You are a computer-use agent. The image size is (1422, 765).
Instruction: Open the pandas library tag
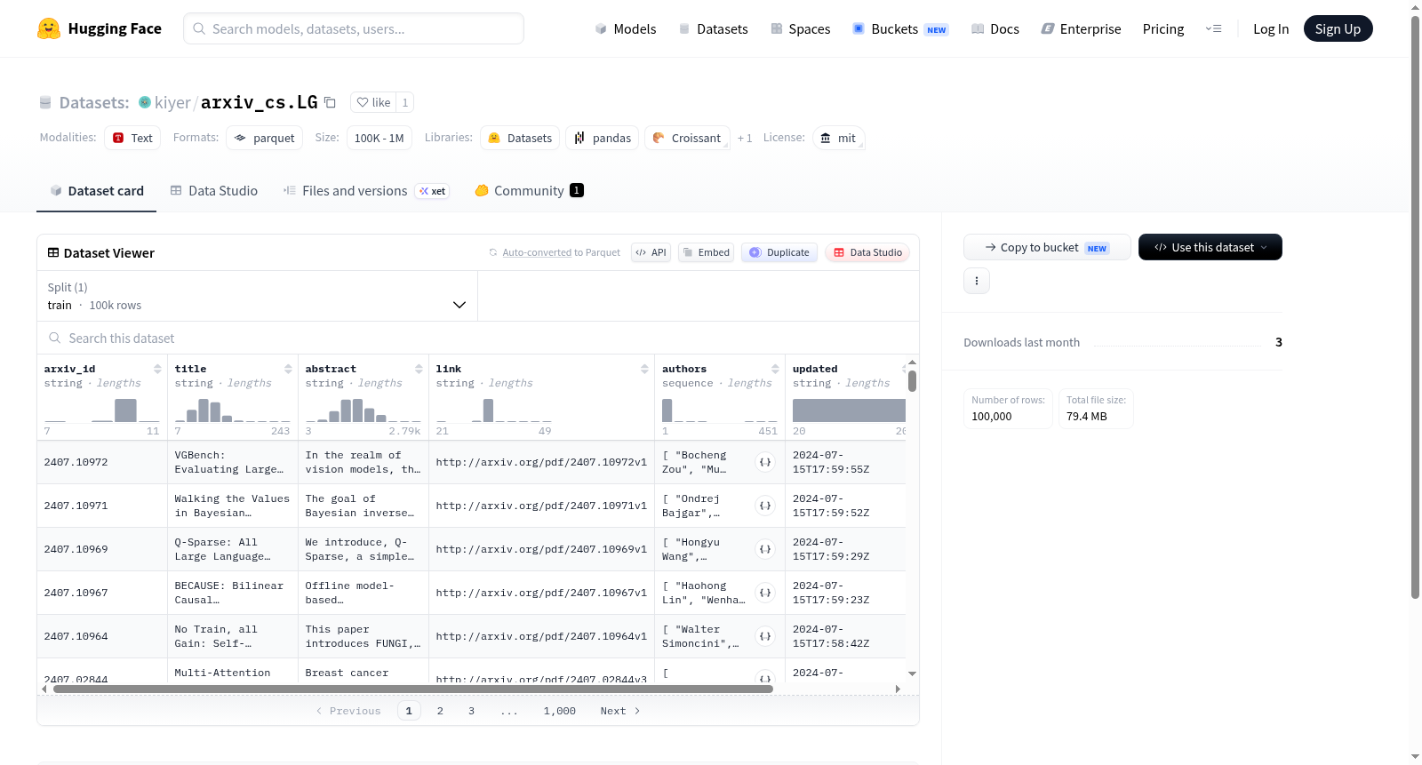[602, 138]
